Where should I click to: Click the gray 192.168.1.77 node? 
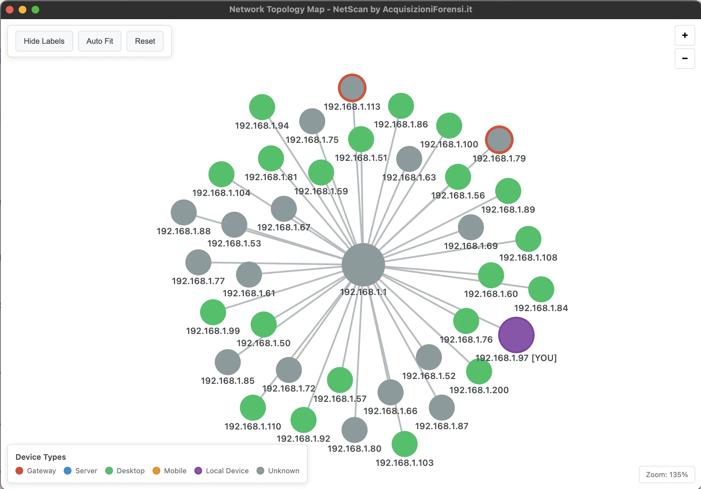[198, 263]
